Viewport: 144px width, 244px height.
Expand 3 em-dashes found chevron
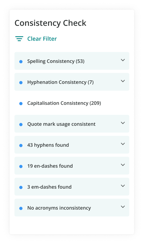(123, 186)
